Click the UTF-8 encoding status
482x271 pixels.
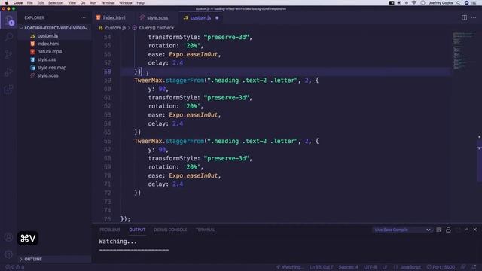pyautogui.click(x=371, y=267)
